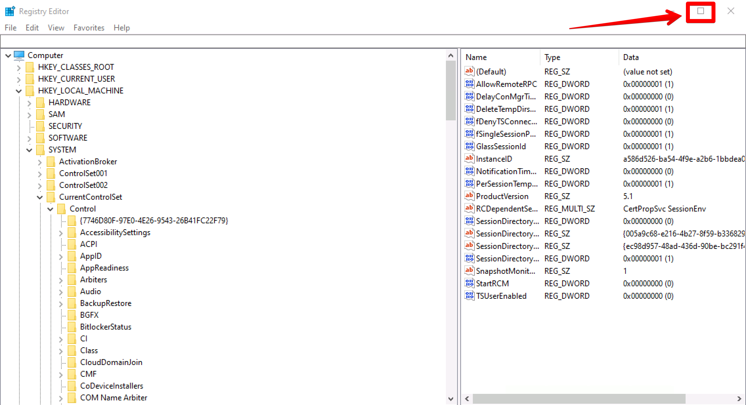The image size is (746, 405).
Task: Select the InstanceID string value icon
Action: [x=469, y=159]
